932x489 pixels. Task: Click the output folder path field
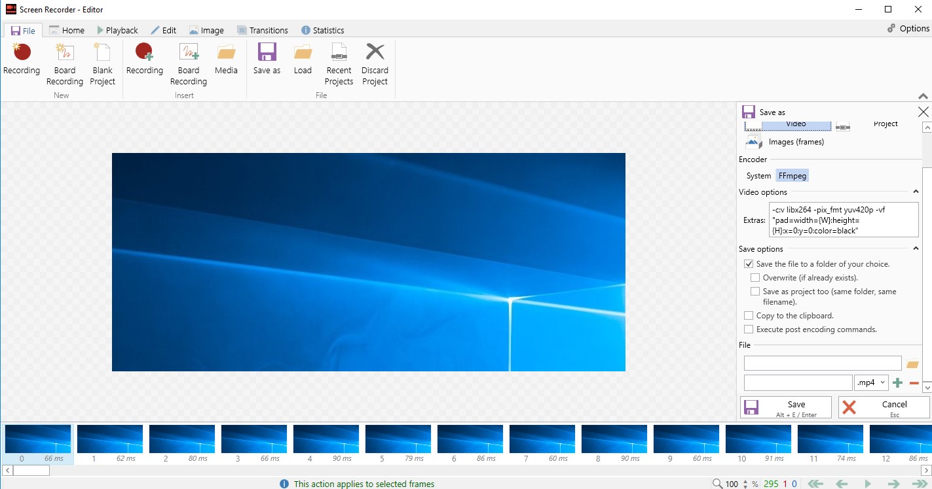coord(823,363)
